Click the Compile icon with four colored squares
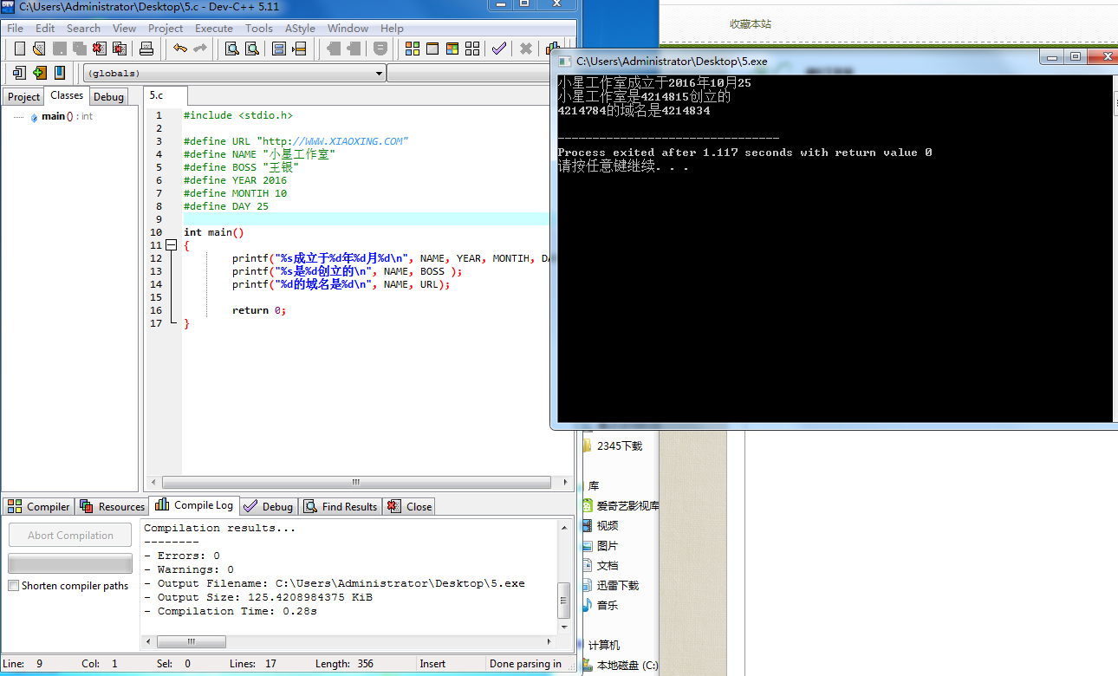The image size is (1118, 676). pos(413,49)
